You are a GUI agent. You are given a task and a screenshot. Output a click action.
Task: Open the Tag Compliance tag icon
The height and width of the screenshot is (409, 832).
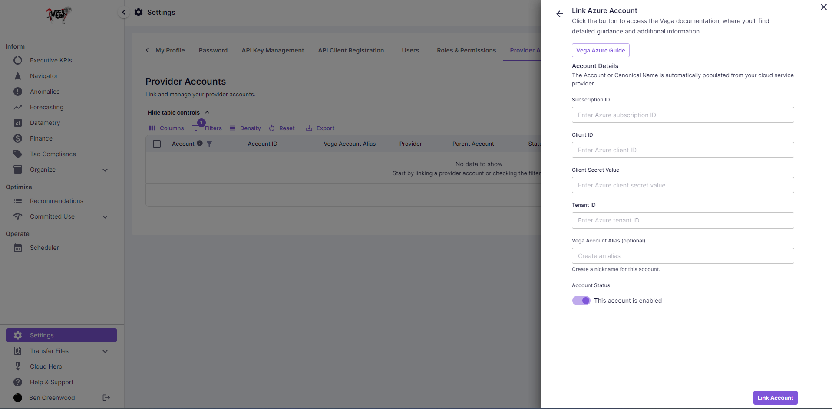[18, 154]
